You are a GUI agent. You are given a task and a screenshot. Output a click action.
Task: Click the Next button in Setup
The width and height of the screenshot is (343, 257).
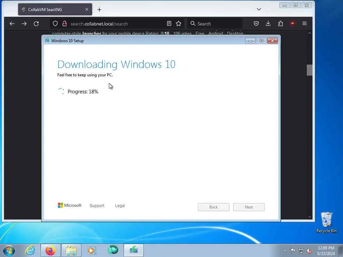click(249, 207)
